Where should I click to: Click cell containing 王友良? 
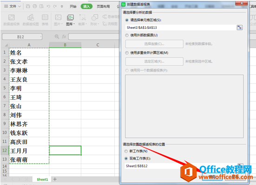29,79
